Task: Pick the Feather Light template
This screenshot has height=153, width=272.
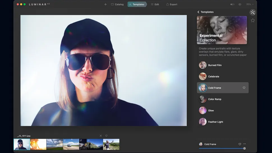Action: [x=215, y=122]
